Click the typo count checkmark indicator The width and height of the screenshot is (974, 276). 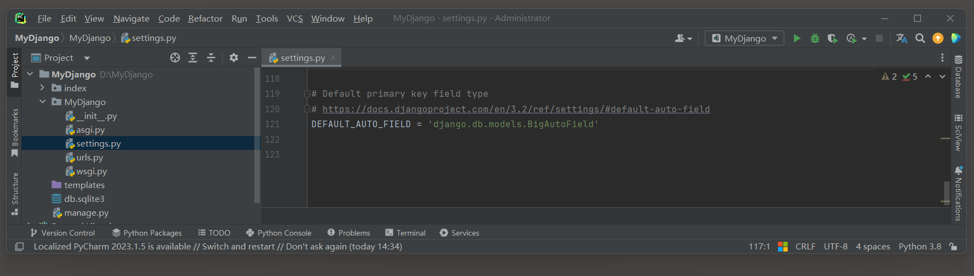click(910, 77)
